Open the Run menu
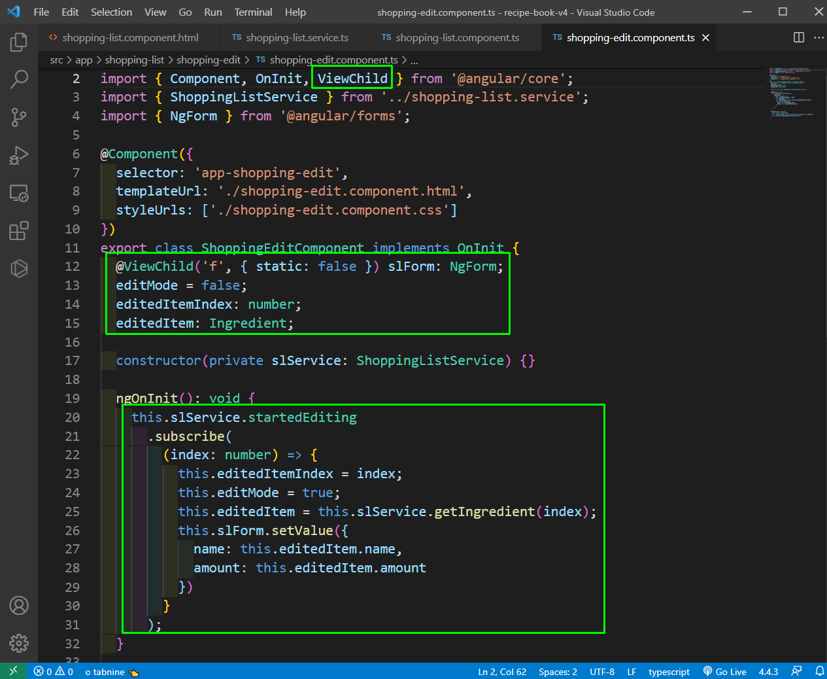The width and height of the screenshot is (827, 679). point(213,12)
